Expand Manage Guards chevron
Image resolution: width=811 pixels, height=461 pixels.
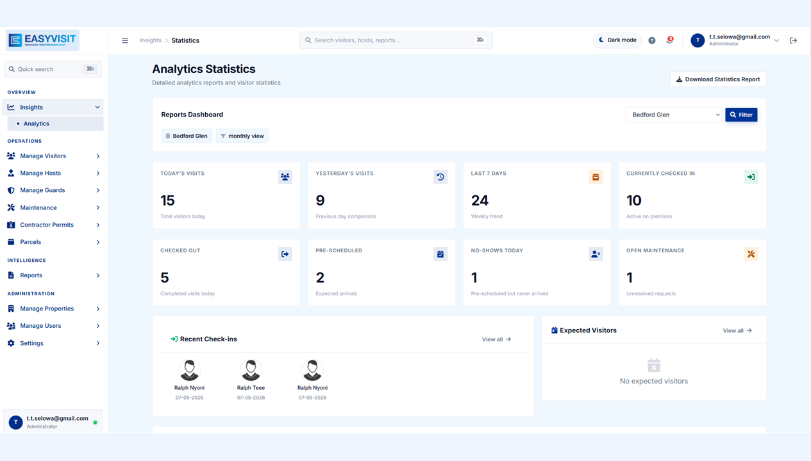coord(97,190)
